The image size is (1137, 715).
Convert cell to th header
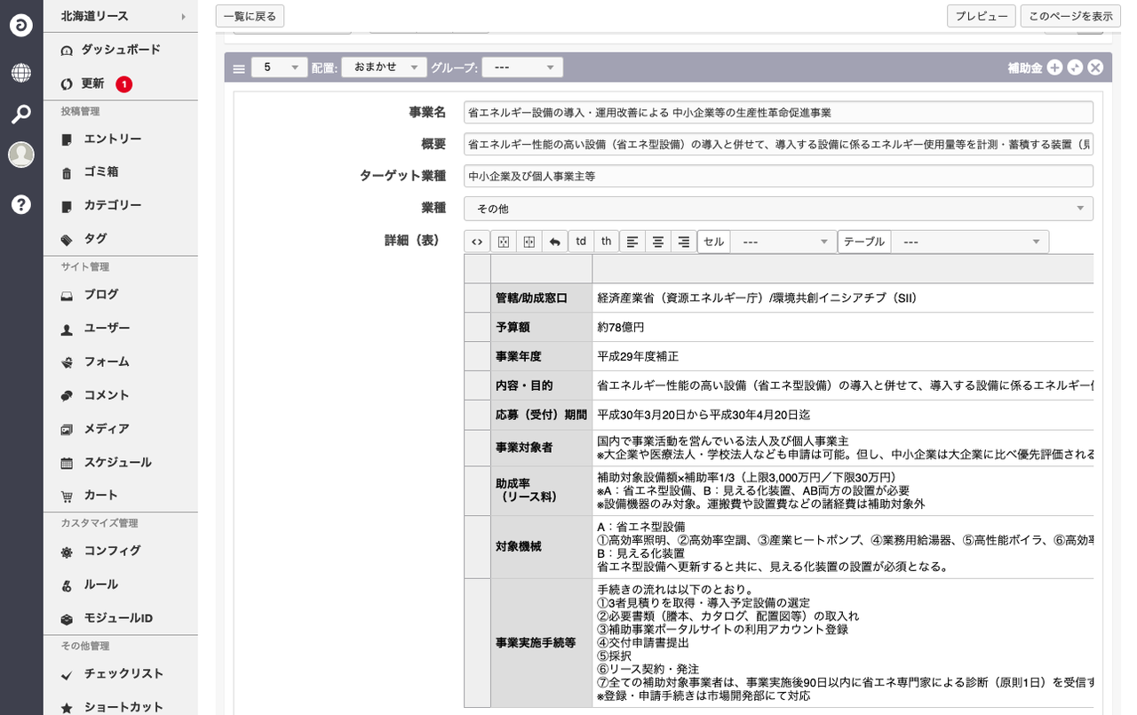(606, 242)
